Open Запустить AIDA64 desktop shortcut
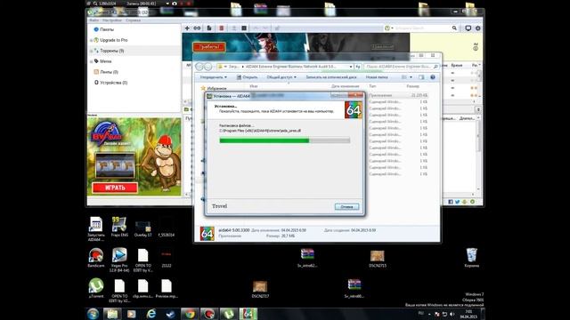This screenshot has height=320, width=570. (96, 229)
